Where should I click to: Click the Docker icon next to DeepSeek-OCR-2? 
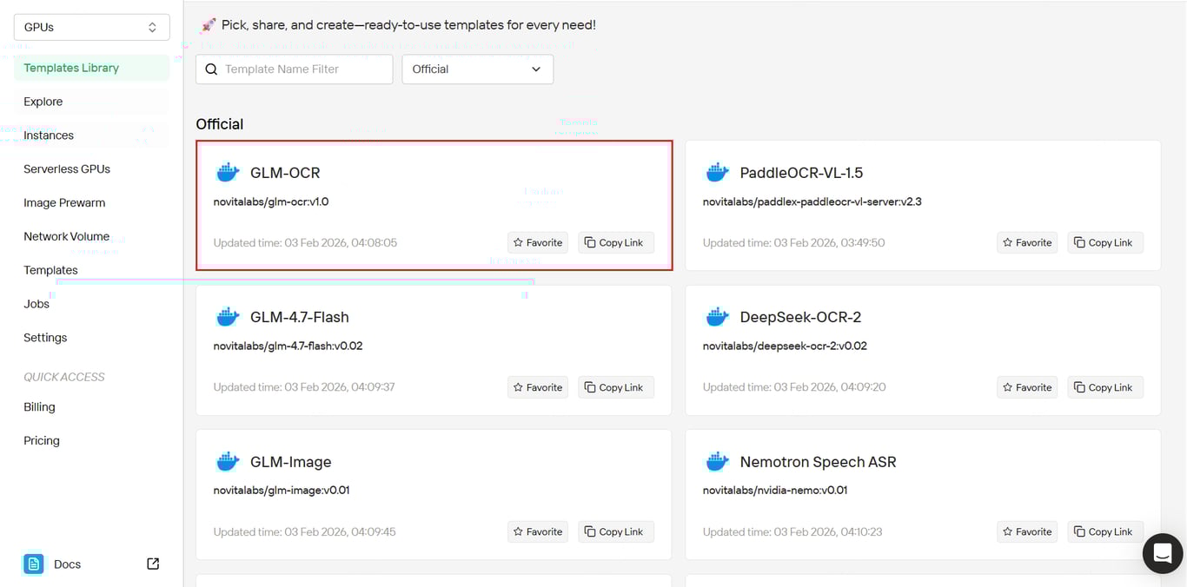pos(717,317)
